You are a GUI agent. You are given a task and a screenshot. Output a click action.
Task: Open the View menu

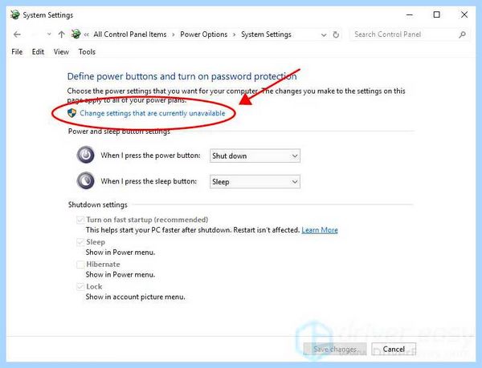pyautogui.click(x=61, y=52)
